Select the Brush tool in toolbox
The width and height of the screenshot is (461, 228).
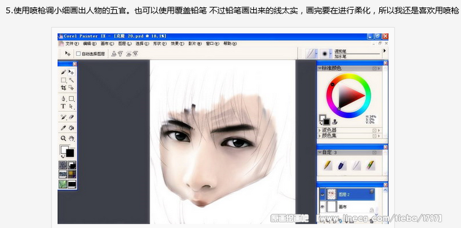pyautogui.click(x=63, y=72)
